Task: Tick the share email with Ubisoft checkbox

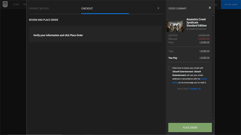Action: point(170,68)
